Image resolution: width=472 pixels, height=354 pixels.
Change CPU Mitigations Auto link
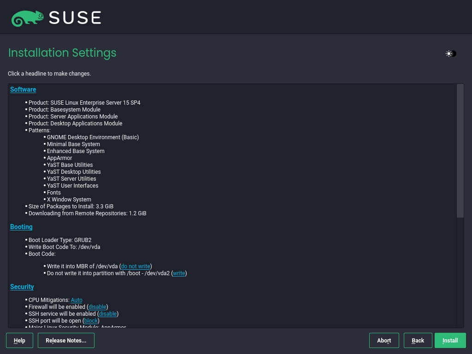(77, 300)
